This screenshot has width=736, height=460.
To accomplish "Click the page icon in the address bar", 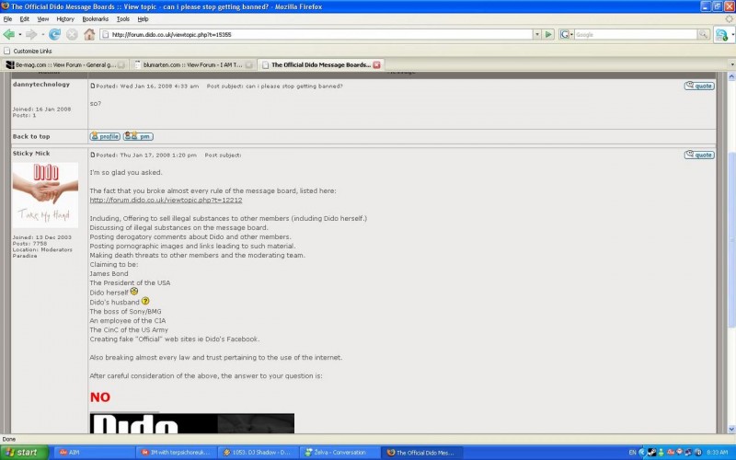I will (106, 34).
